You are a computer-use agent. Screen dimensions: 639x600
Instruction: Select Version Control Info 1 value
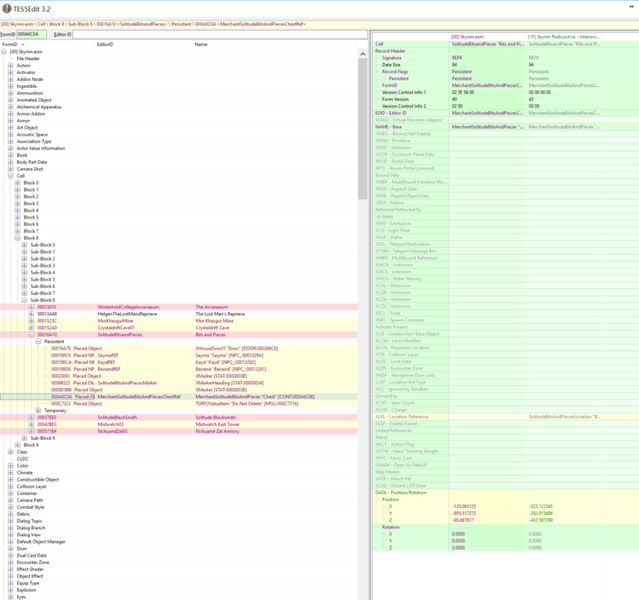[463, 93]
